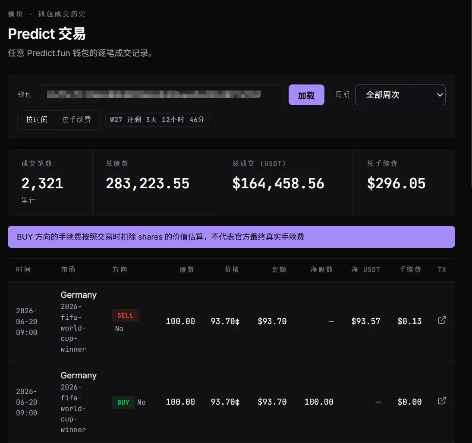This screenshot has width=472, height=443.
Task: Click the 时间 column header
Action: (23, 269)
